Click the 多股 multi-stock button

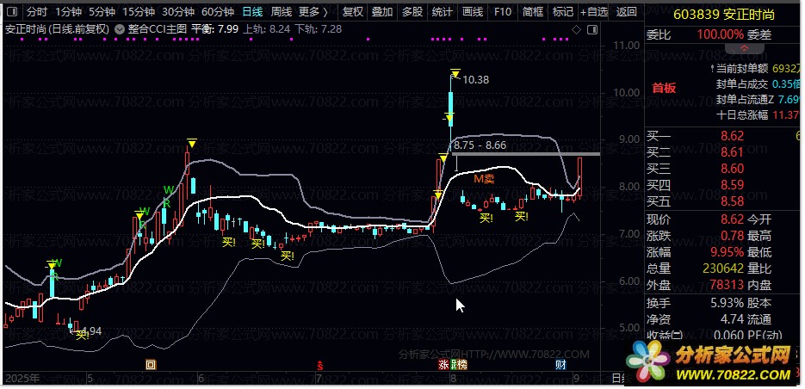[412, 11]
